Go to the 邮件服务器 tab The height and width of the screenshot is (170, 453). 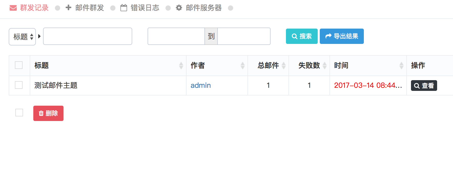[204, 8]
